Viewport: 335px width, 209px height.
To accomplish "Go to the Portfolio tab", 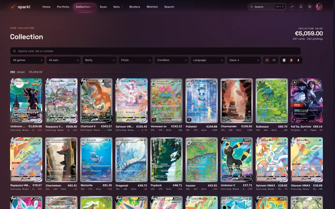I will tap(63, 7).
